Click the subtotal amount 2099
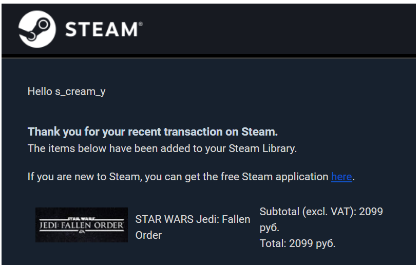 click(x=371, y=212)
